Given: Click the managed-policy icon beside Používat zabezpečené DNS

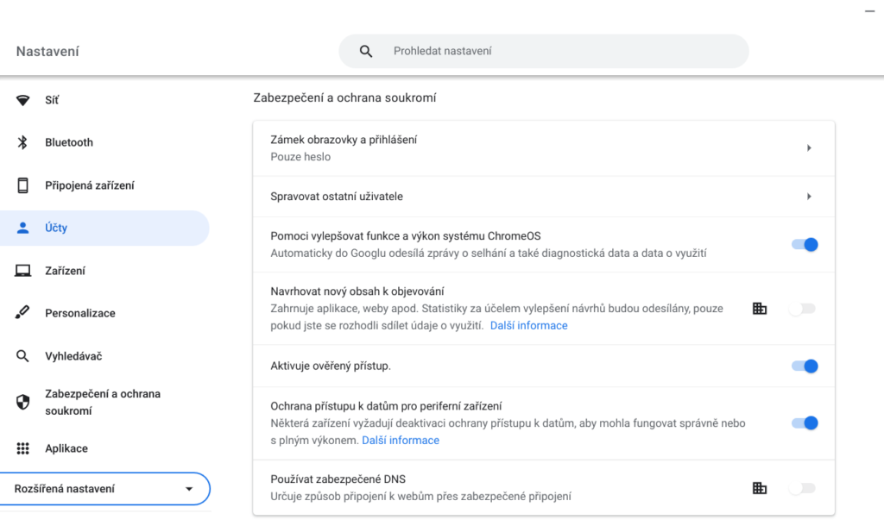Looking at the screenshot, I should click(760, 488).
